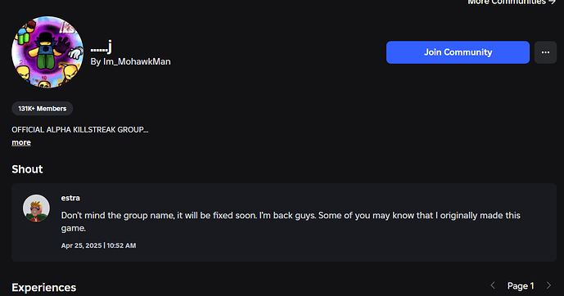Click the 'By' text before the owner name
The height and width of the screenshot is (296, 564).
pos(96,62)
